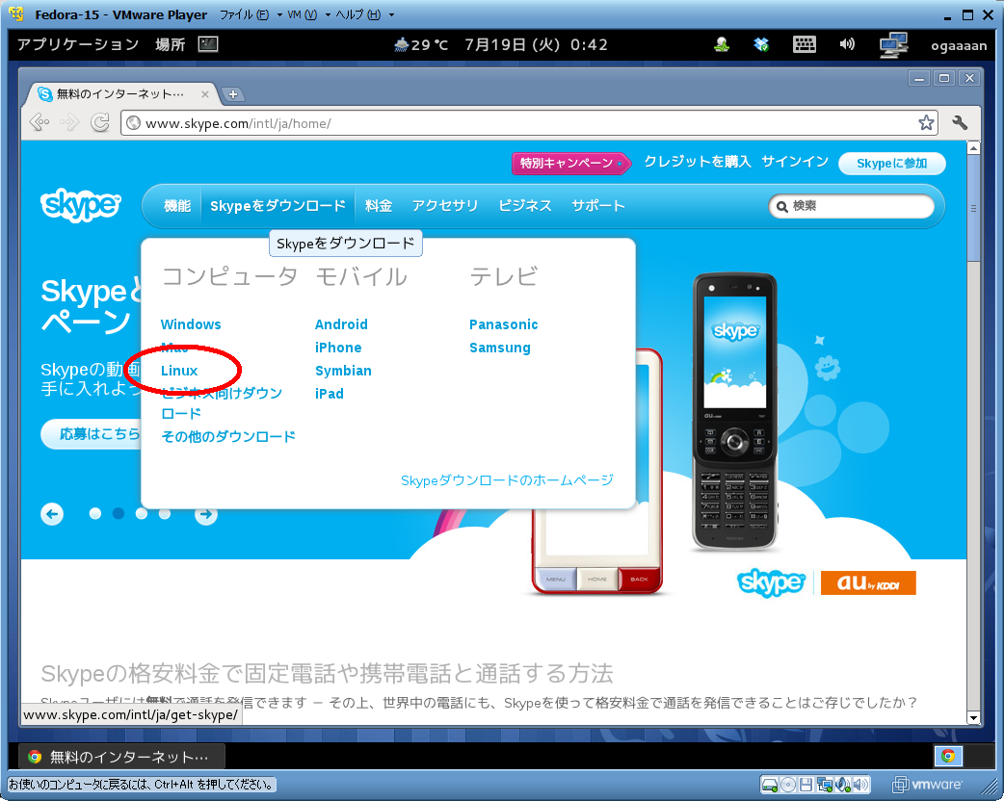
Task: Click the Symbian download link
Action: tap(343, 371)
